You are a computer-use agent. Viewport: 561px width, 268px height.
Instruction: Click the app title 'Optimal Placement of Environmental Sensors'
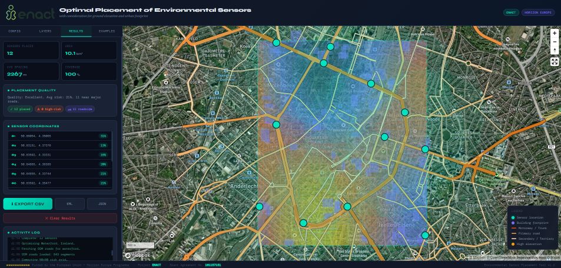pyautogui.click(x=155, y=10)
